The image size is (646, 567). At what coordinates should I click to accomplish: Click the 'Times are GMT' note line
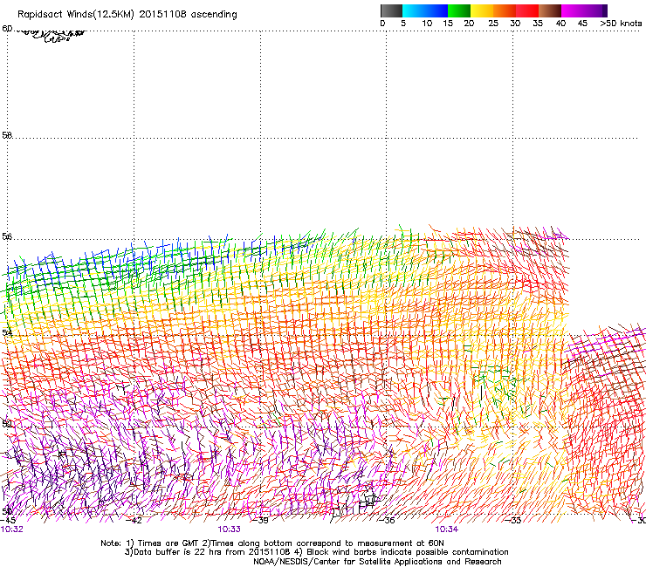point(271,543)
